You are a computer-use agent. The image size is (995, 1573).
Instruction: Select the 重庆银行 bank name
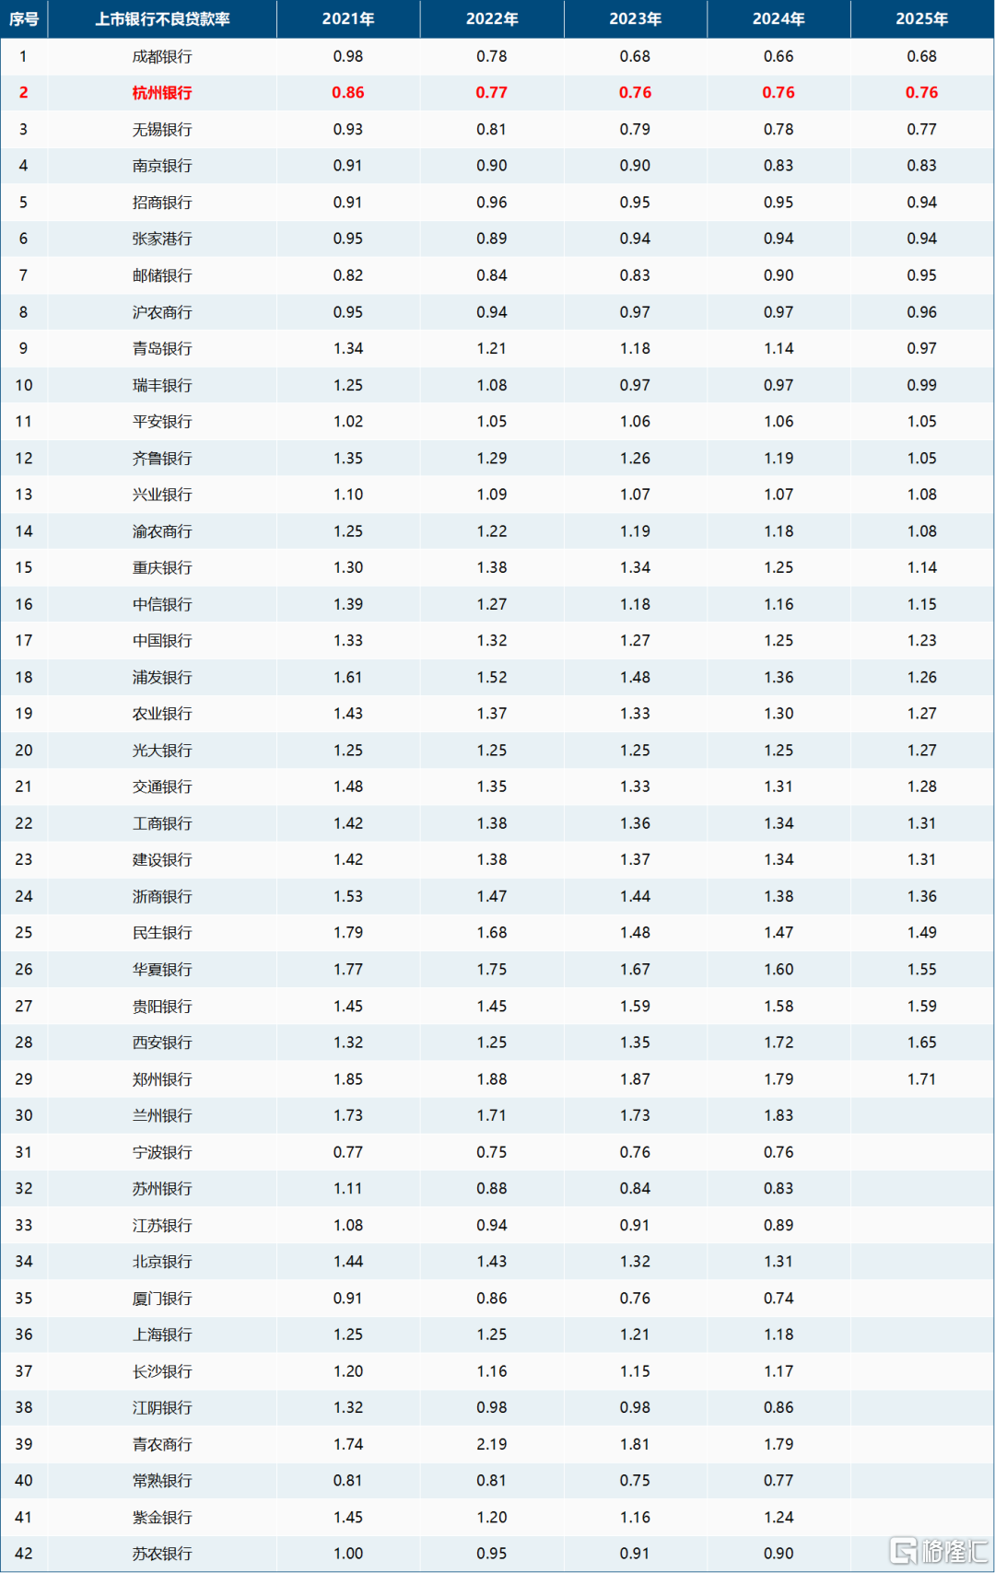coord(162,568)
